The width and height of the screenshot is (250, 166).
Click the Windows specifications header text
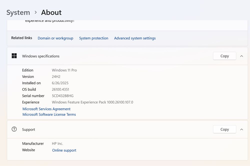(x=41, y=56)
